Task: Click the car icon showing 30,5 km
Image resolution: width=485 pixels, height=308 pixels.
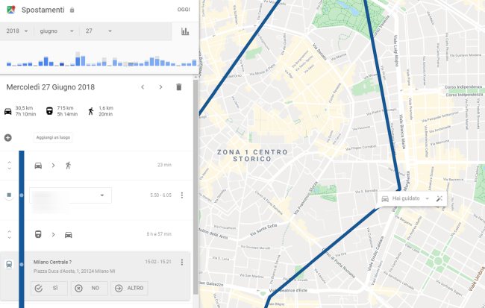Action: point(8,111)
